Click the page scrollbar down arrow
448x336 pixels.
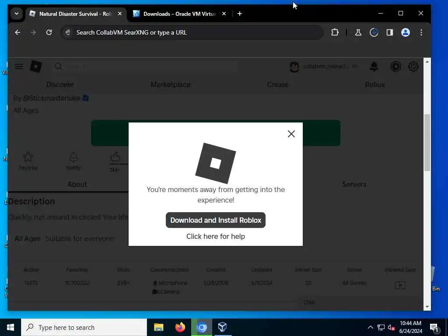point(427,307)
